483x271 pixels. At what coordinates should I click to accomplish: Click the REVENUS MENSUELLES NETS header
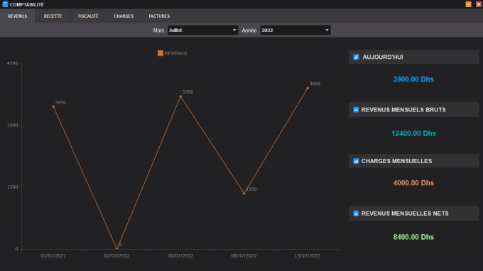point(413,214)
